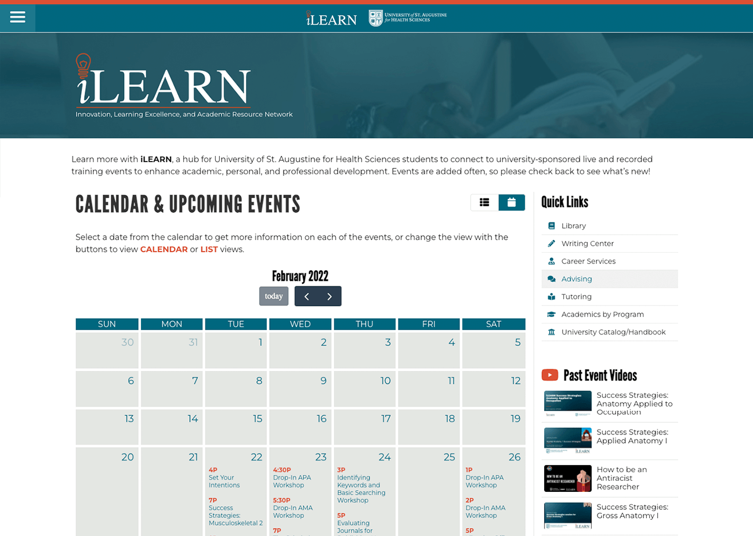Switch to calendar view icon button
Image resolution: width=753 pixels, height=536 pixels.
point(512,202)
